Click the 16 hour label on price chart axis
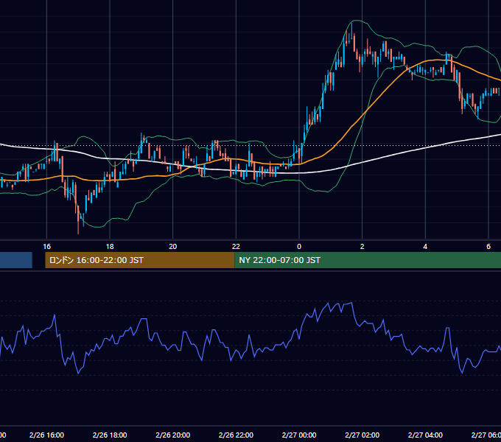This screenshot has width=501, height=442. (46, 247)
